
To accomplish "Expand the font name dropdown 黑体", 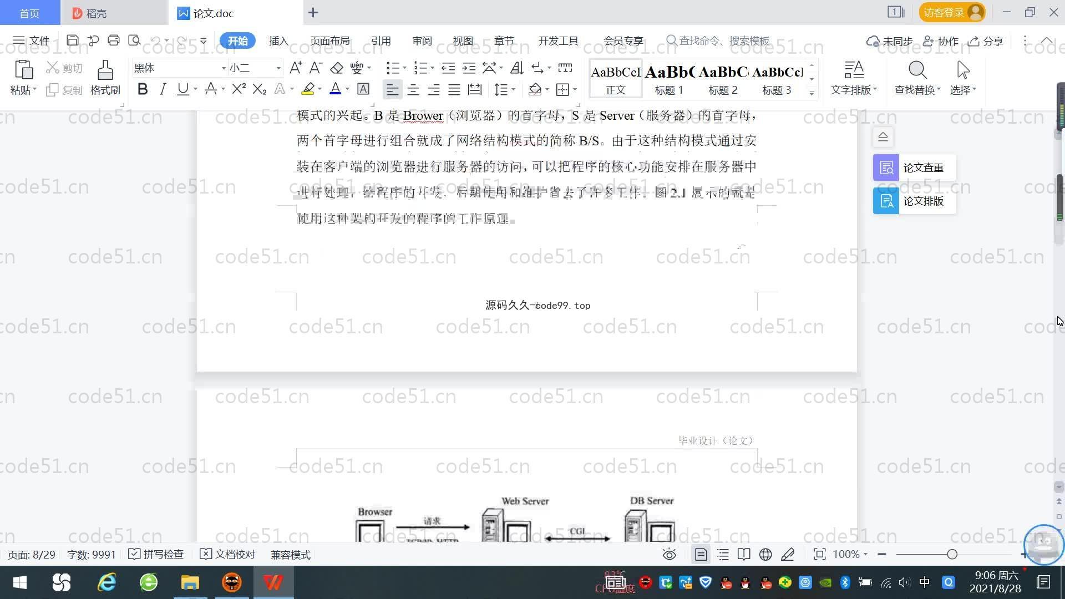I will tap(224, 68).
